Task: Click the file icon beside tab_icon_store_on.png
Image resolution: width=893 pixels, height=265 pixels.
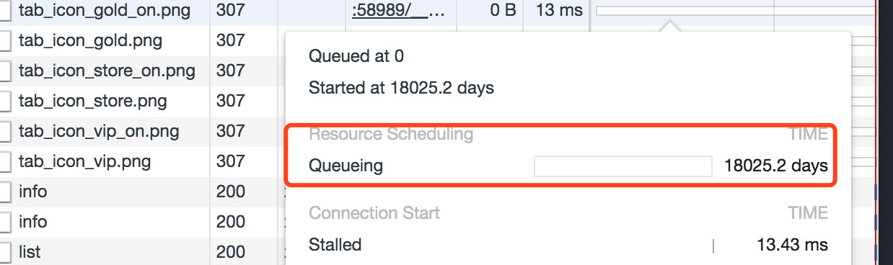Action: point(4,71)
